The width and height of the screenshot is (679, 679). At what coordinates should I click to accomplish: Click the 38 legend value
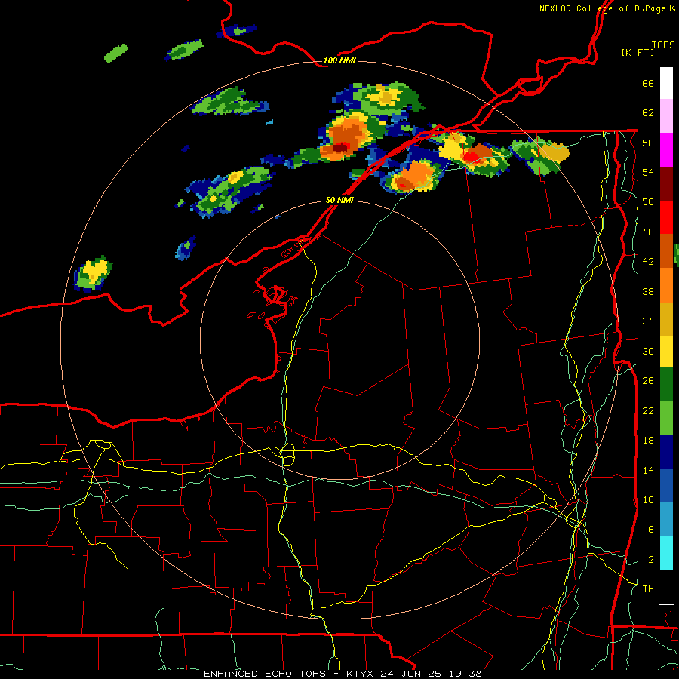648,291
